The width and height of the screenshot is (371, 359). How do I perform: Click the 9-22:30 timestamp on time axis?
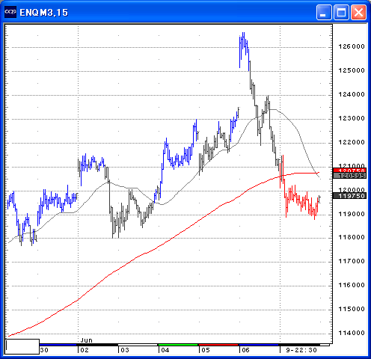(301, 350)
